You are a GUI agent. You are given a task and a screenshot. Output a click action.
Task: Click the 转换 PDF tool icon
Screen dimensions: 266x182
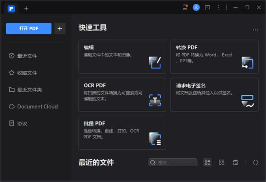(247, 62)
